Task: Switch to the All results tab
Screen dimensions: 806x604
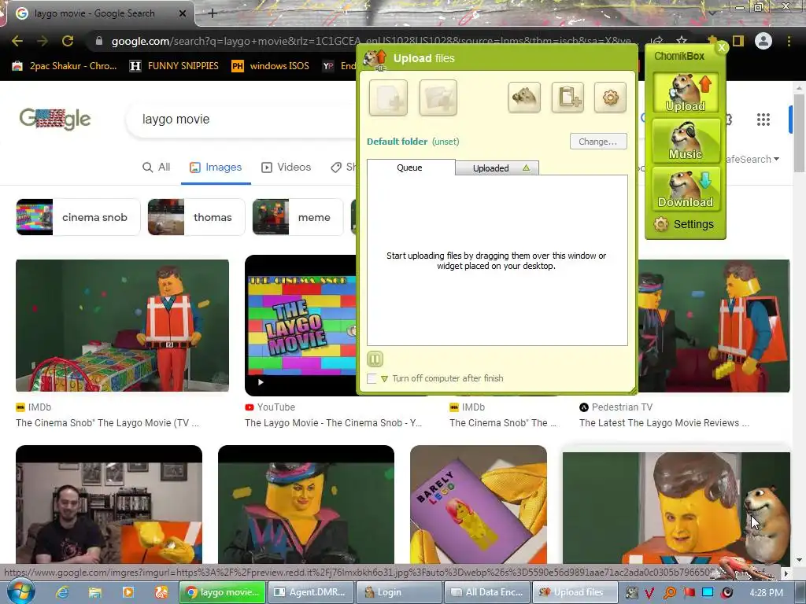Action: (x=156, y=167)
